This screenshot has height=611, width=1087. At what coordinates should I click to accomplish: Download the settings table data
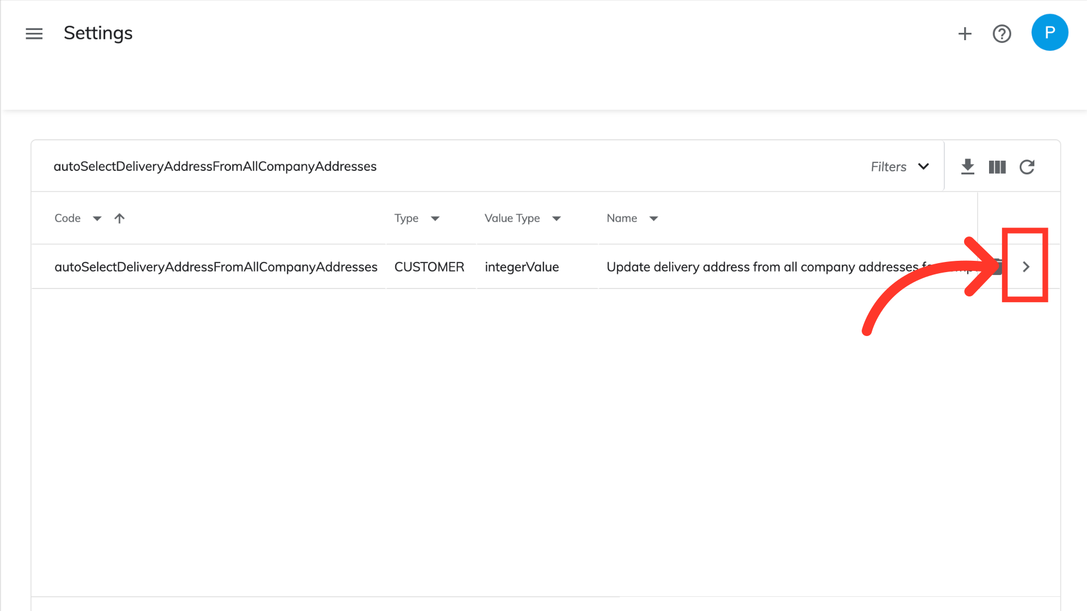coord(968,167)
